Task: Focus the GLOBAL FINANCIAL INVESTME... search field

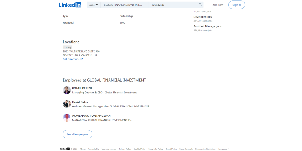Action: [x=125, y=5]
